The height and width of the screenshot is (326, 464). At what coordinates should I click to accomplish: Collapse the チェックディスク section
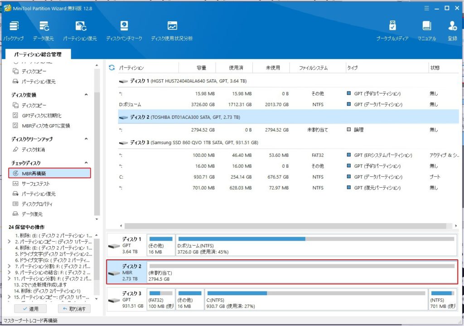click(86, 163)
